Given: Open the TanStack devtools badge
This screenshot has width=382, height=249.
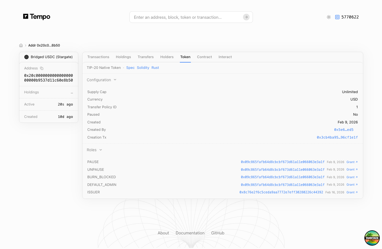Looking at the screenshot, I should [372, 238].
